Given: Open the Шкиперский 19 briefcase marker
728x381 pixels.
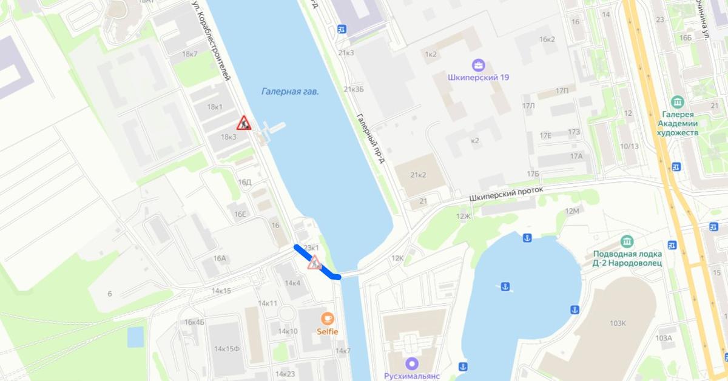Looking at the screenshot, I should pyautogui.click(x=479, y=64).
